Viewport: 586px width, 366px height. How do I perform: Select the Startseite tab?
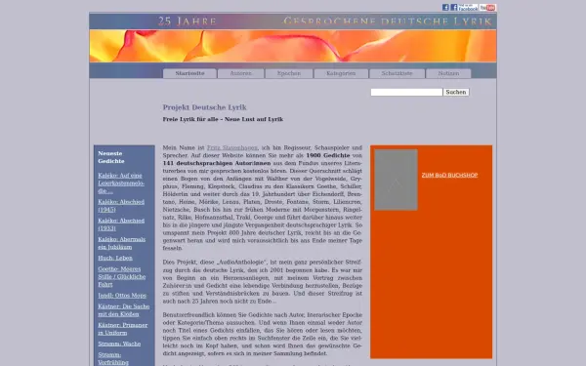tap(189, 73)
